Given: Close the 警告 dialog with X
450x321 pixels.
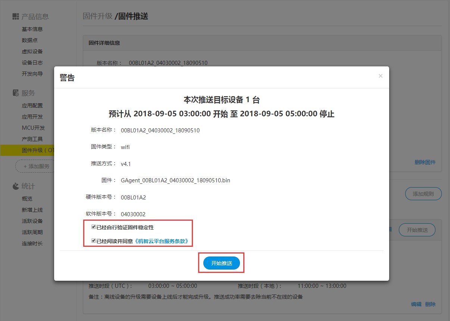Looking at the screenshot, I should coord(380,76).
